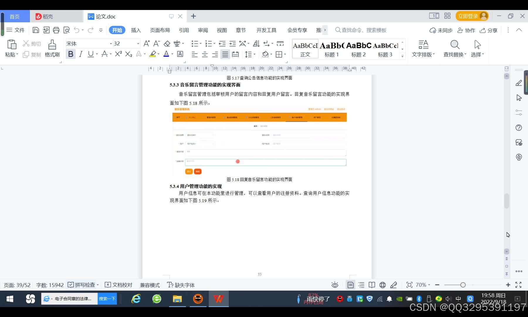This screenshot has height=317, width=528.
Task: Open the Review (审阅) tab
Action: [x=203, y=30]
